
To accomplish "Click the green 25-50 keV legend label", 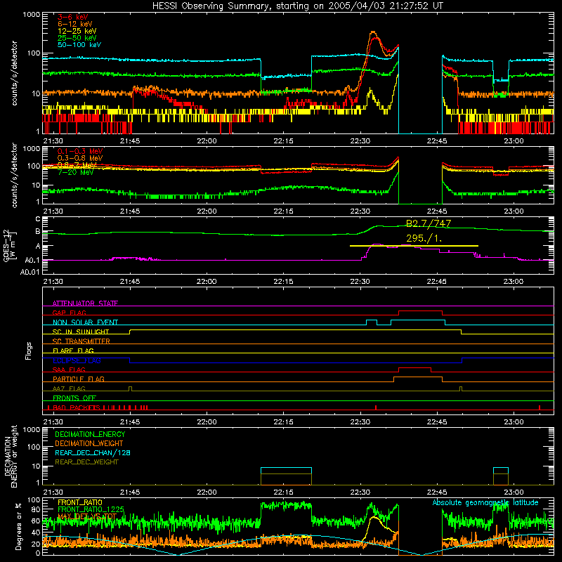I will (77, 38).
